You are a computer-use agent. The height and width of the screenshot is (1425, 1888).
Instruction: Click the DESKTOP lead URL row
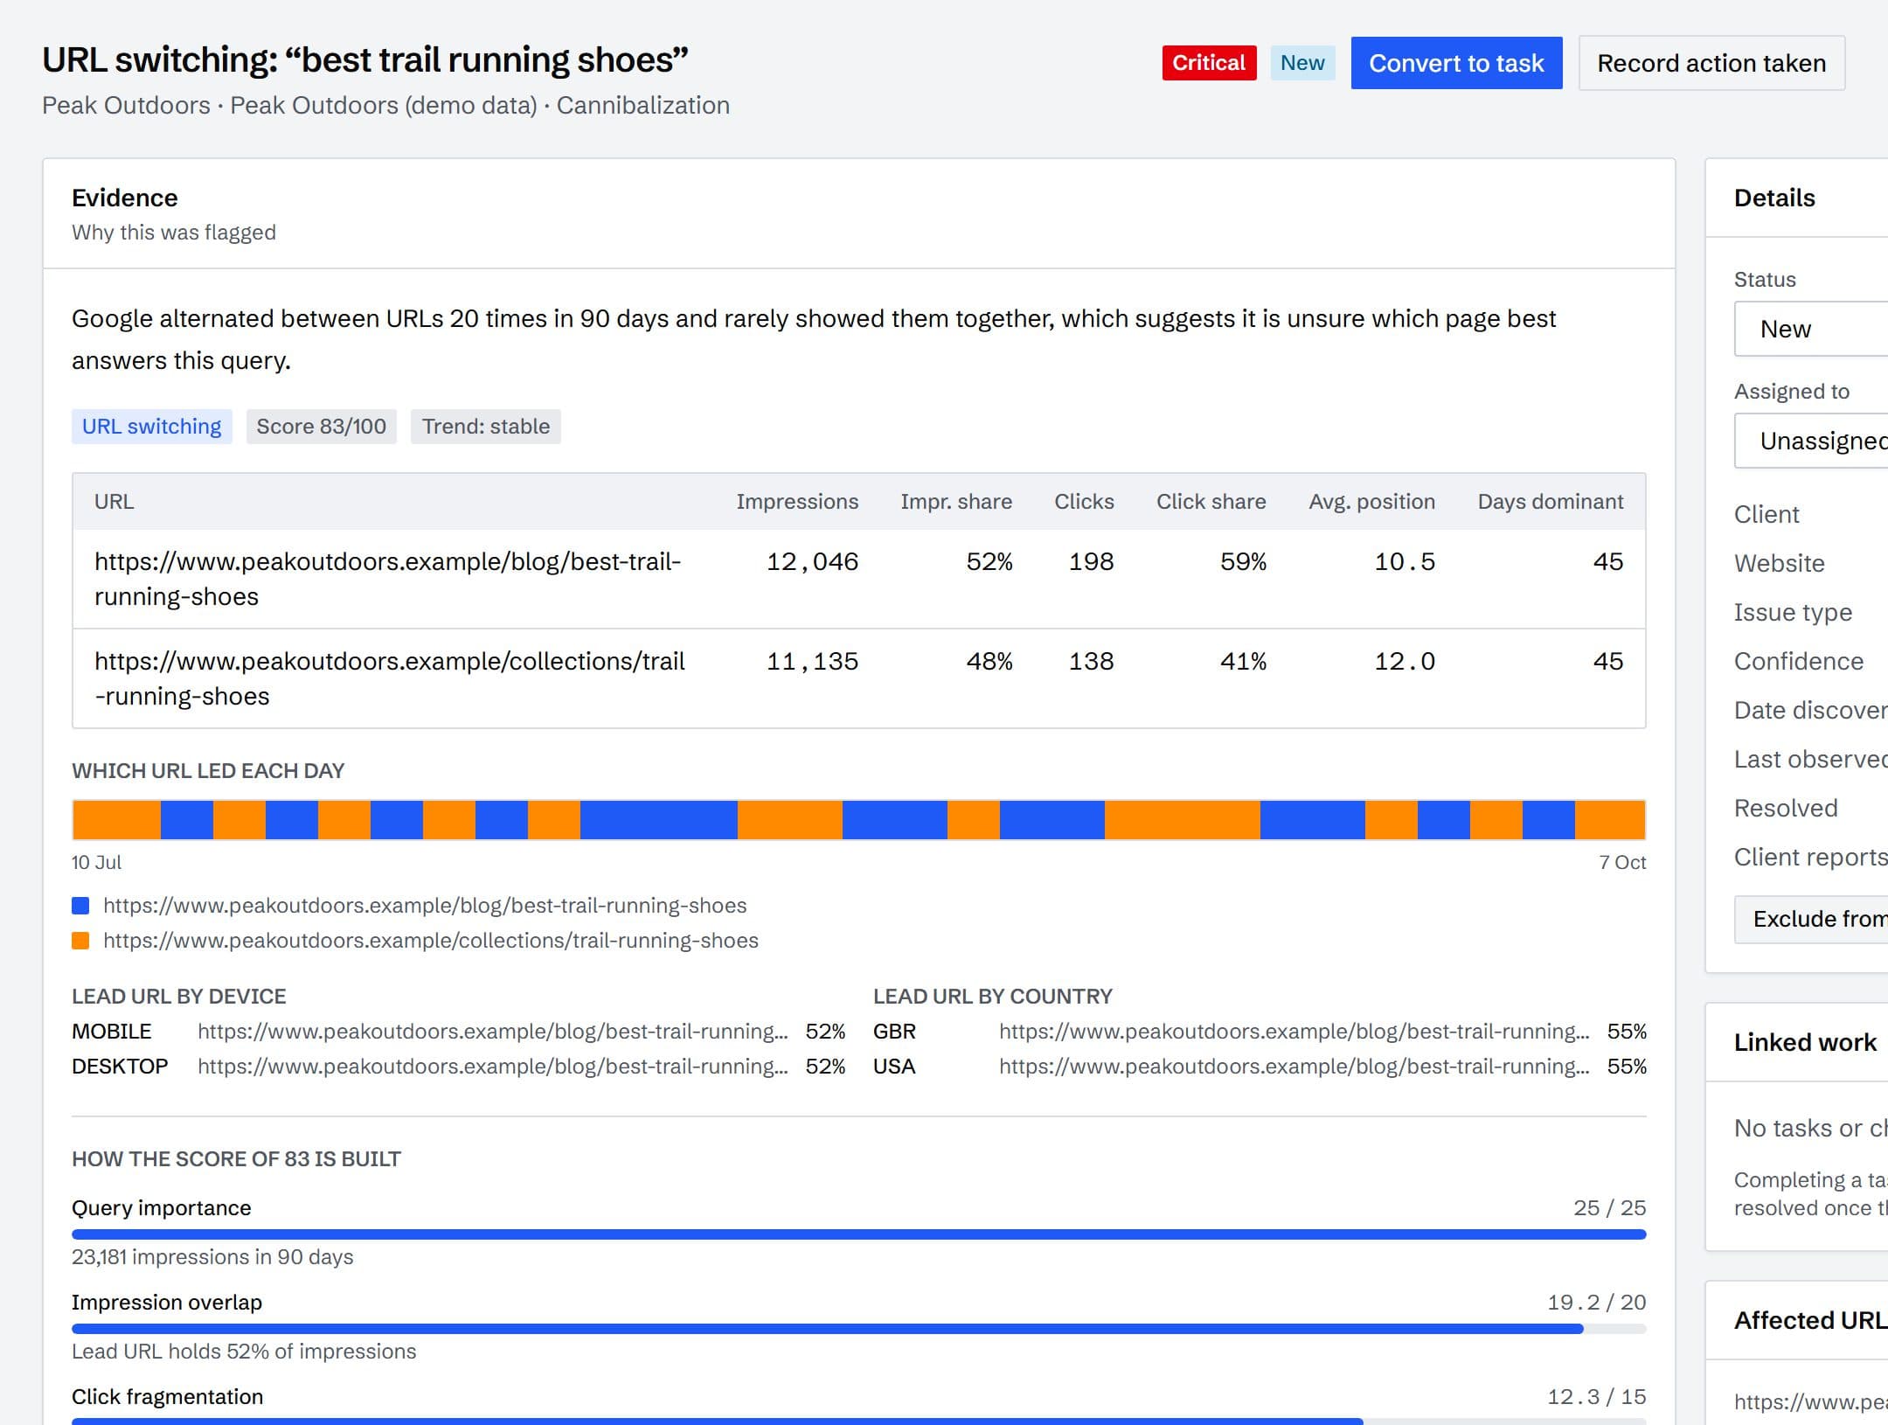(x=458, y=1067)
